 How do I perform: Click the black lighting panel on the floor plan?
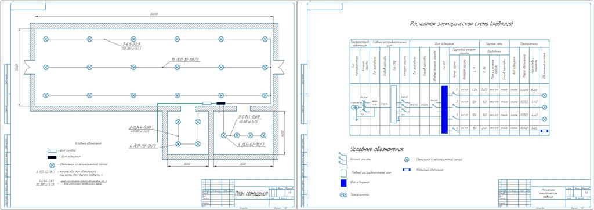220,103
